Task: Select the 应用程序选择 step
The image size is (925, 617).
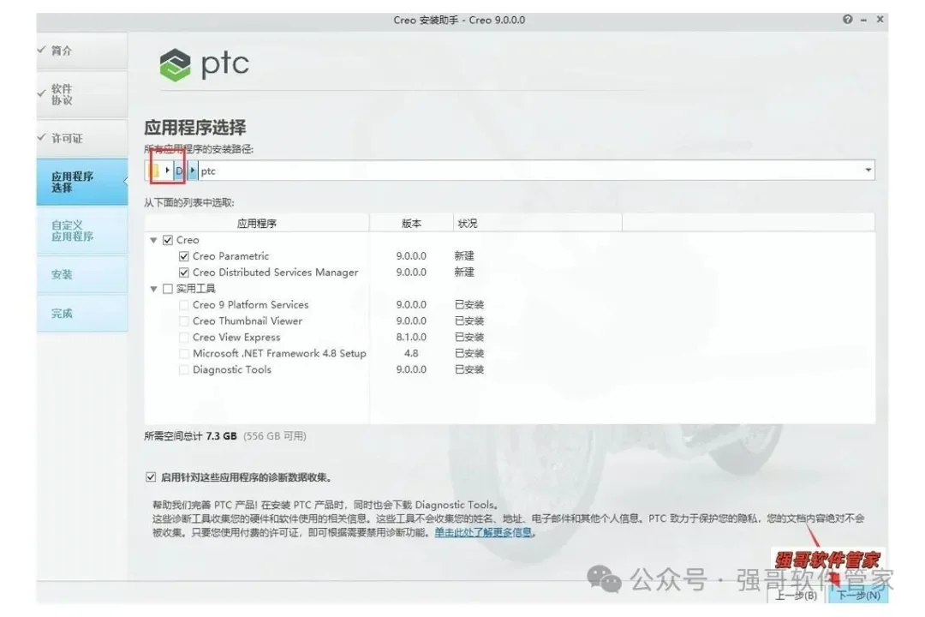Action: 82,182
